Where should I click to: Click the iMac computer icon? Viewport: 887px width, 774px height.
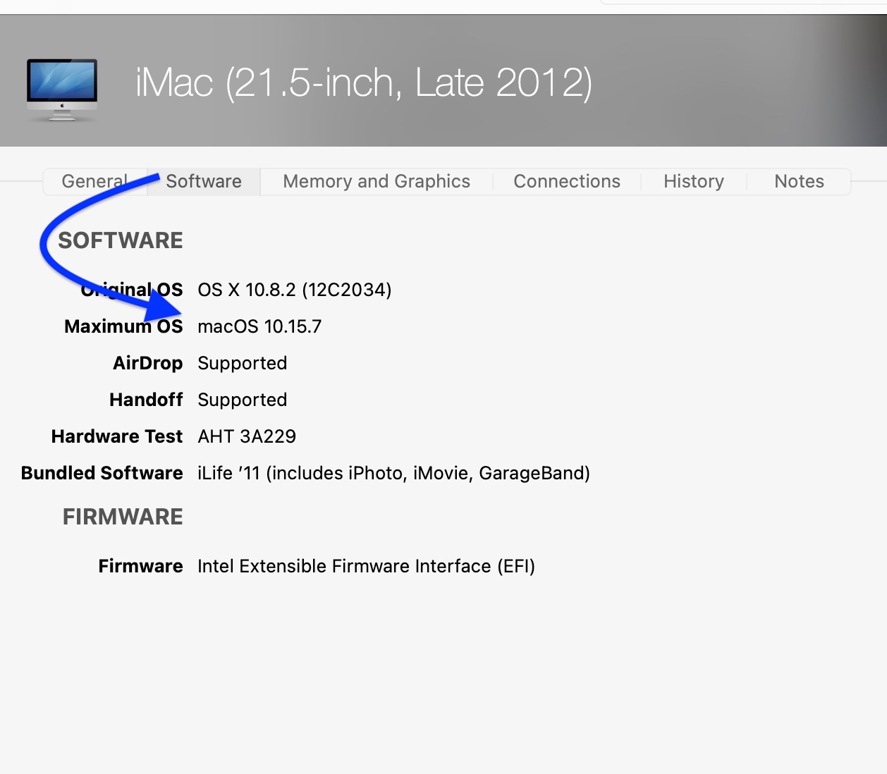click(62, 90)
